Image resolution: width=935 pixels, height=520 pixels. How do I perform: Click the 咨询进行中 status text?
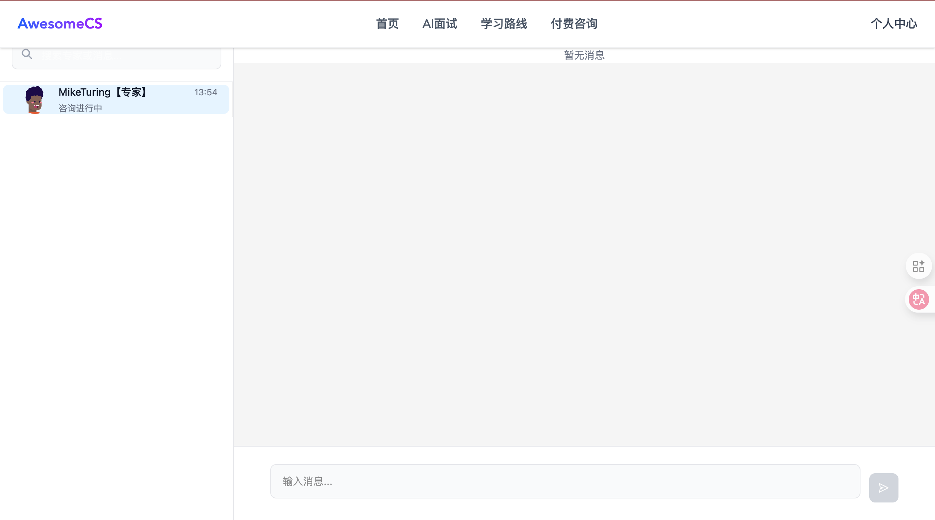[x=80, y=108]
